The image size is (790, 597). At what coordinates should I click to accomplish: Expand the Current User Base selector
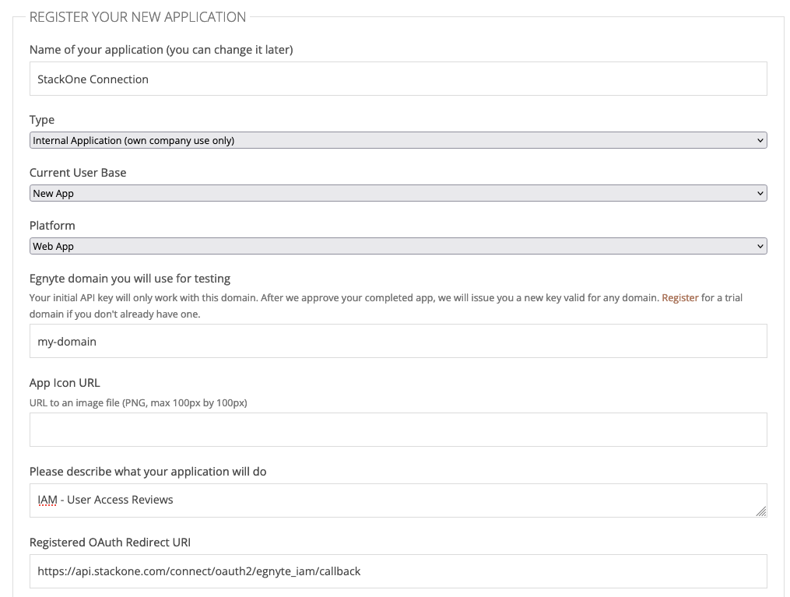[x=398, y=193]
